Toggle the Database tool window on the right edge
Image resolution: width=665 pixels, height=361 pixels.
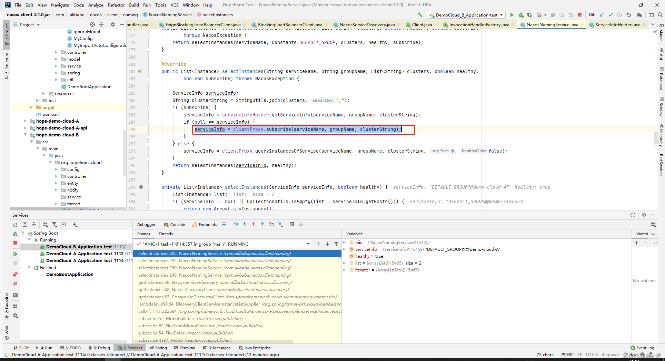coord(661,79)
